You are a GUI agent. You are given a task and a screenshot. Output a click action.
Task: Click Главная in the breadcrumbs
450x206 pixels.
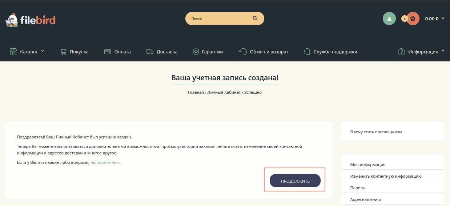196,92
